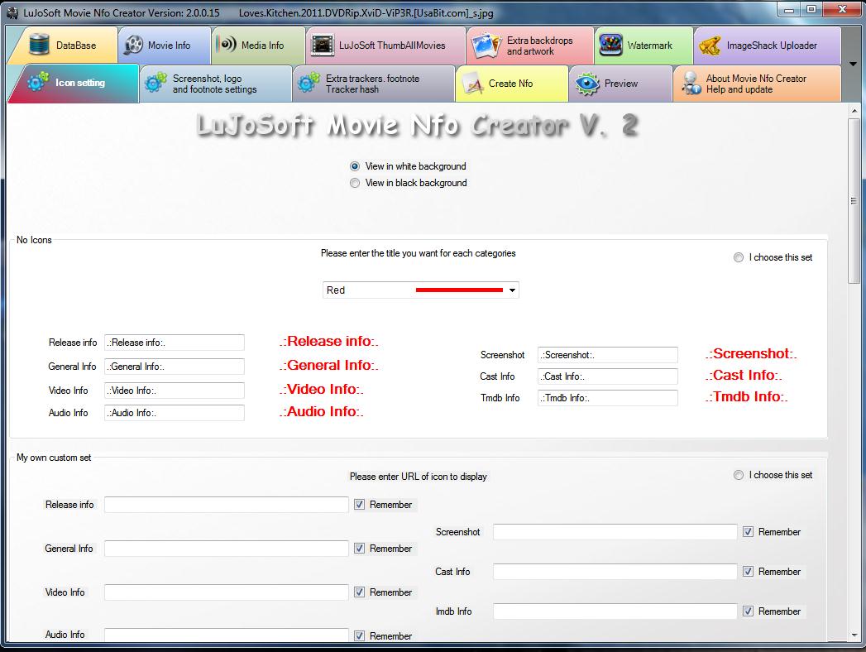Toggle Remember for Cast Info URL
The width and height of the screenshot is (866, 652).
tap(748, 572)
